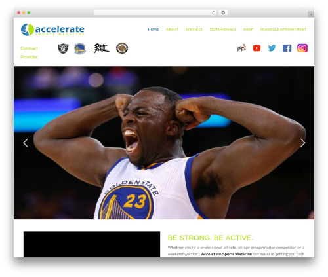Click the 'Contract Provider:' label
The height and width of the screenshot is (277, 328).
coord(30,52)
